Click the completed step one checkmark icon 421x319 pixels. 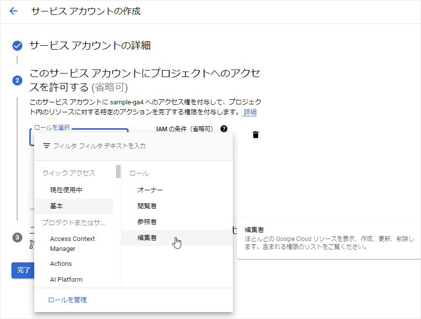click(x=17, y=46)
